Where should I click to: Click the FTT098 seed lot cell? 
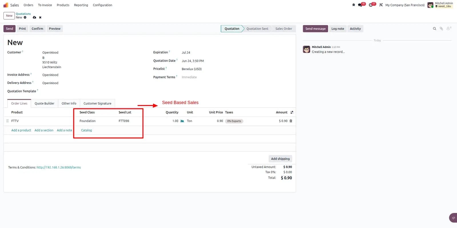124,121
